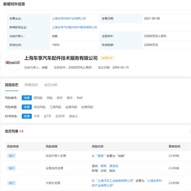
Task: Click 全部 button in 时间筛选 row
Action: (27, 116)
